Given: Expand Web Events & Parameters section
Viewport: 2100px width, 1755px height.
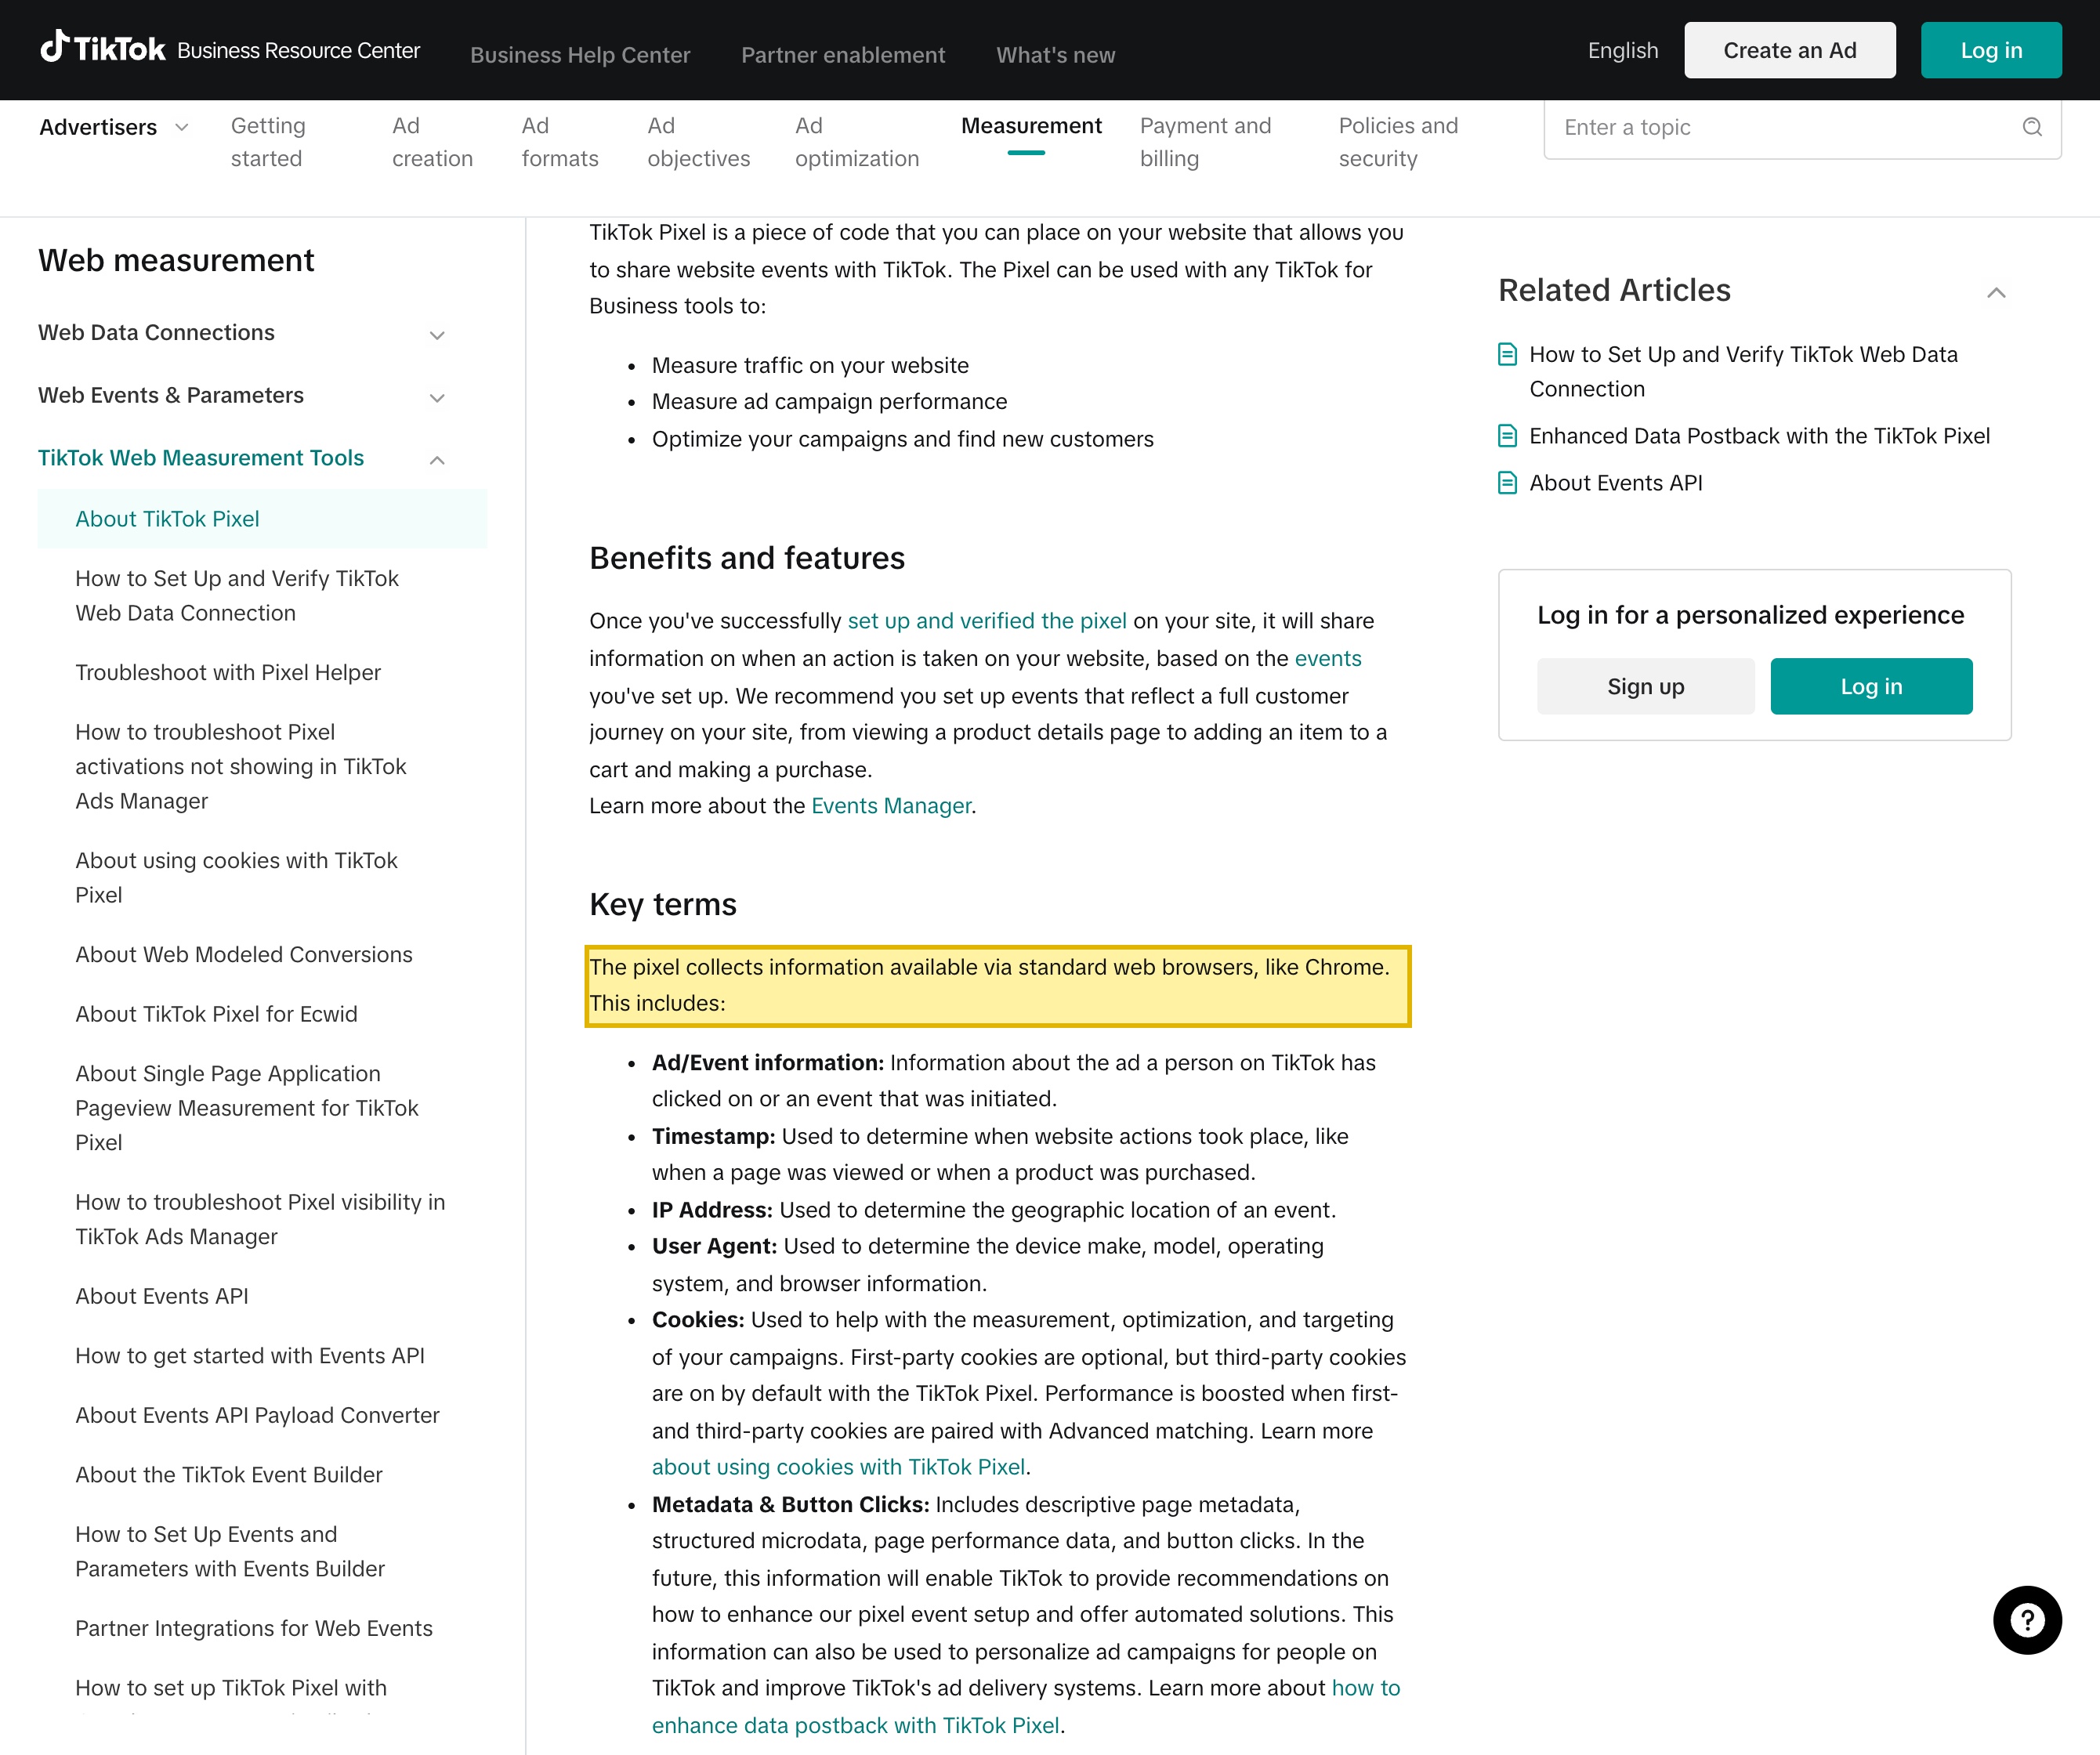Looking at the screenshot, I should click(x=437, y=398).
